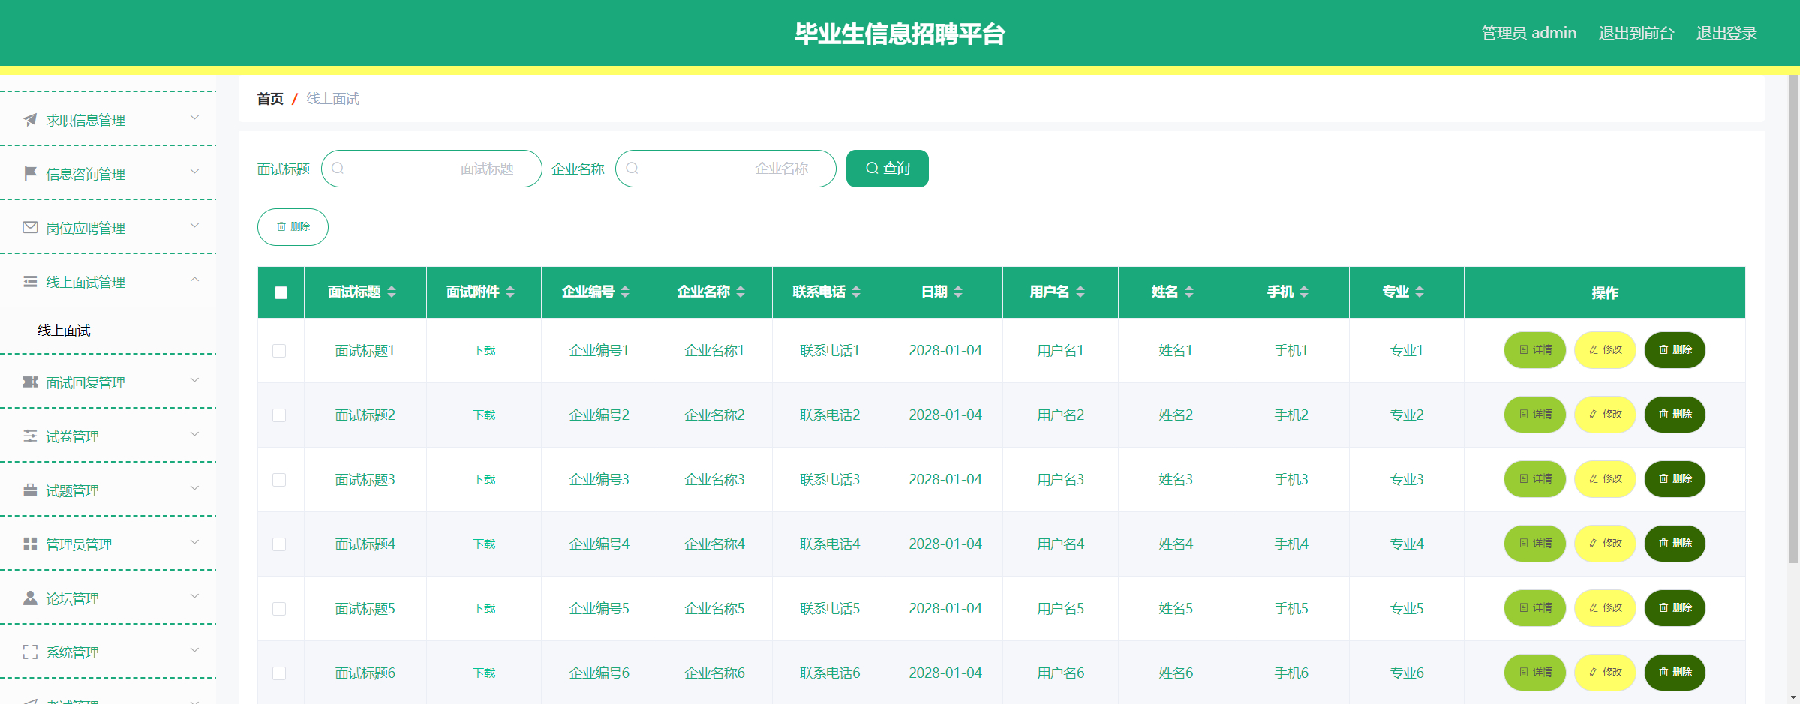
Task: Check the select-all checkbox in table header
Action: (x=281, y=292)
